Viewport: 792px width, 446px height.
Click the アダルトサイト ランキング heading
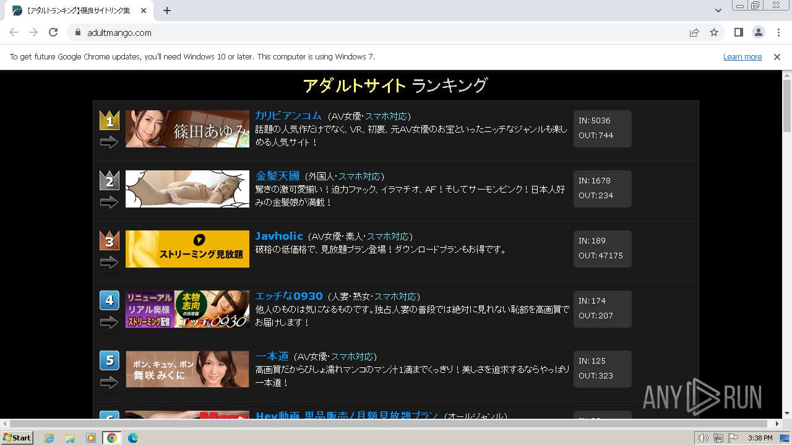395,85
